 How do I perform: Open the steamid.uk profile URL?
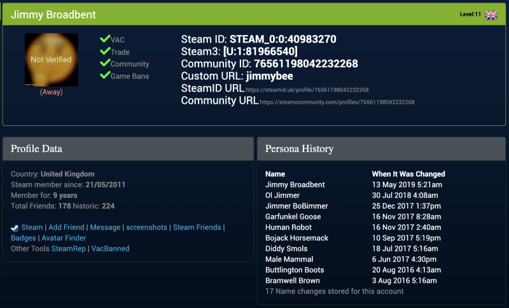point(307,90)
